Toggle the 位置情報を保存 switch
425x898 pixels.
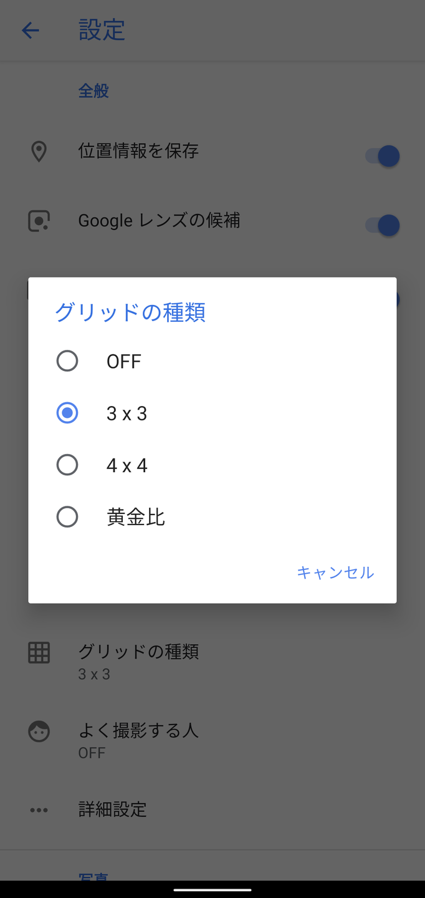[x=382, y=156]
